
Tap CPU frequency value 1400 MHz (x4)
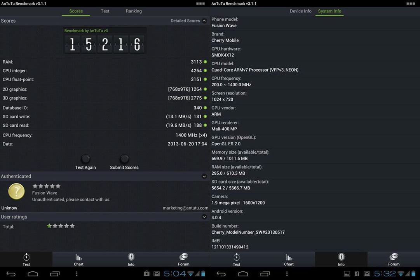pyautogui.click(x=191, y=135)
